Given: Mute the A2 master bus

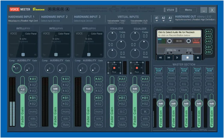Looking at the screenshot, I should (171, 90).
